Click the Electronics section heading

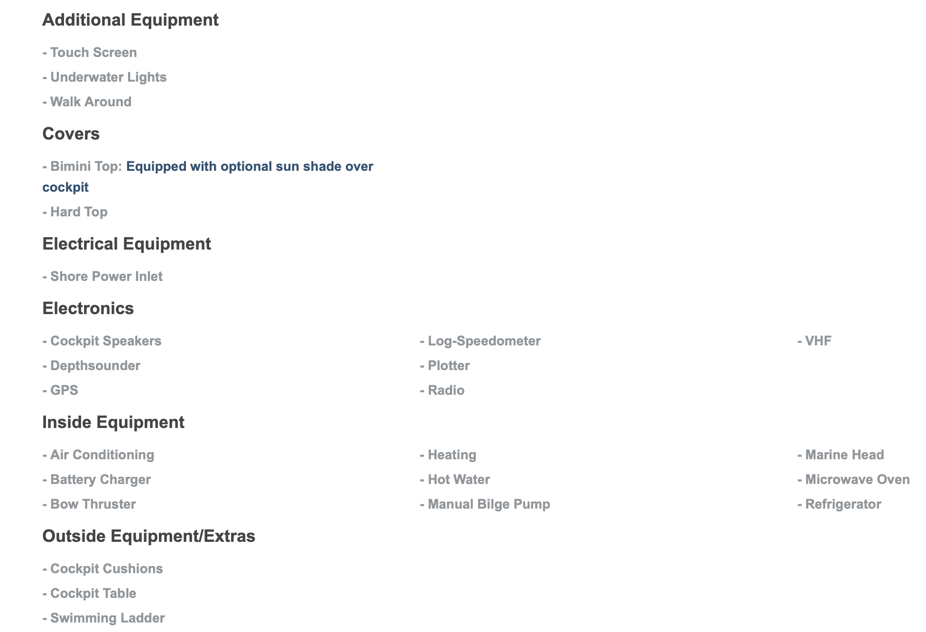tap(88, 308)
